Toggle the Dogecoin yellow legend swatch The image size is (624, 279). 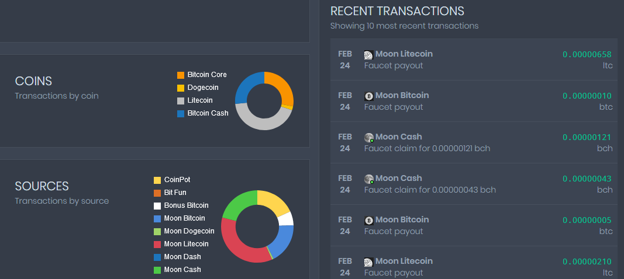181,88
